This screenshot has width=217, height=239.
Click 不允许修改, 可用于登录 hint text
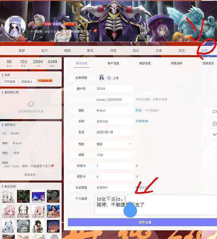click(x=151, y=99)
